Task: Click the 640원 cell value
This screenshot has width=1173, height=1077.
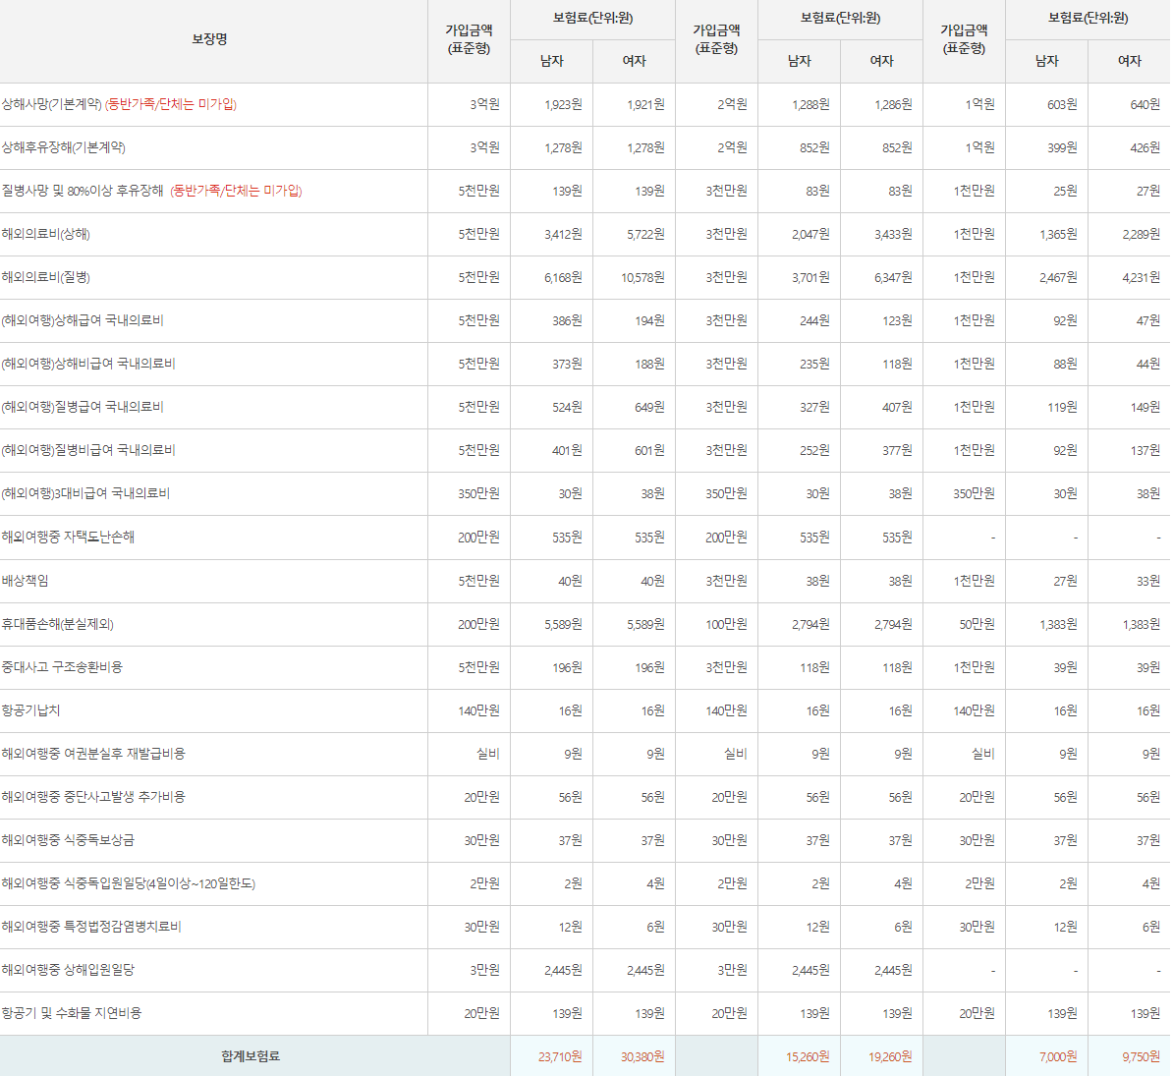Action: click(x=1145, y=105)
